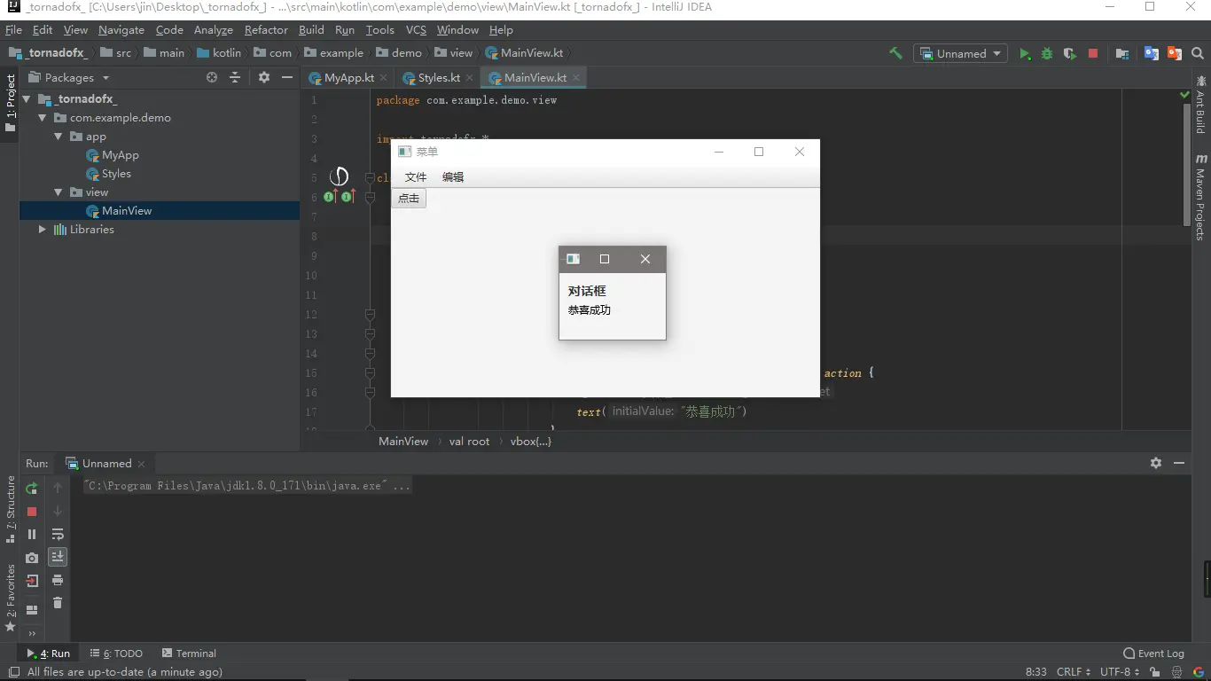The height and width of the screenshot is (681, 1211).
Task: Expand more Run panel actions chevron
Action: click(32, 633)
